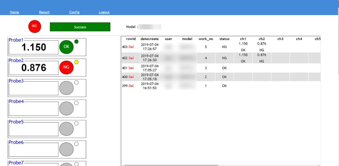Image resolution: width=339 pixels, height=166 pixels.
Task: Click NG status in row 402
Action: (x=225, y=58)
